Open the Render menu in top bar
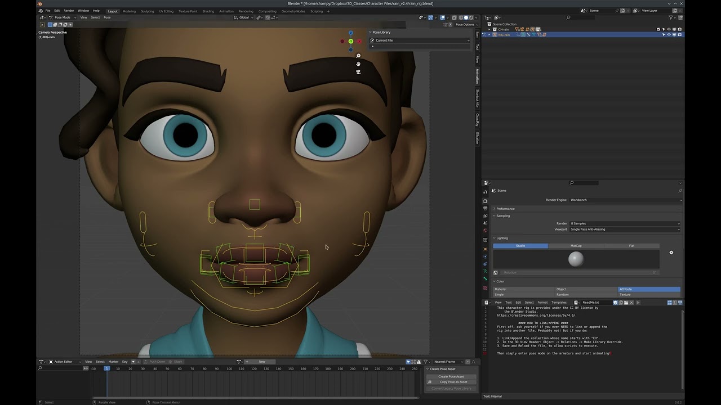Viewport: 721px width, 405px height. (69, 11)
